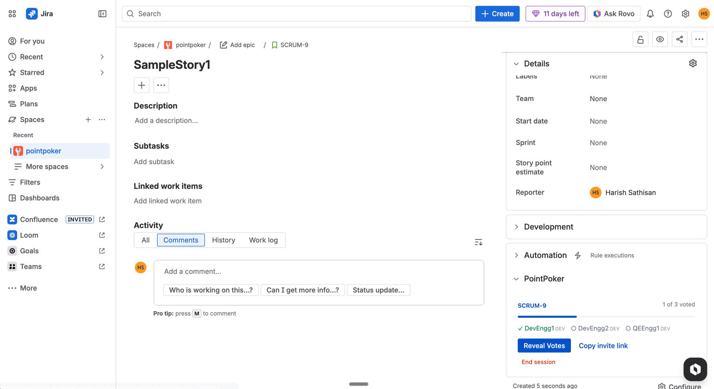Click the Reveal Votes button
The width and height of the screenshot is (714, 389).
pyautogui.click(x=544, y=345)
